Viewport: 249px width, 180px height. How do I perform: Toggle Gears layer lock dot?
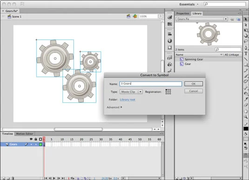[36, 144]
